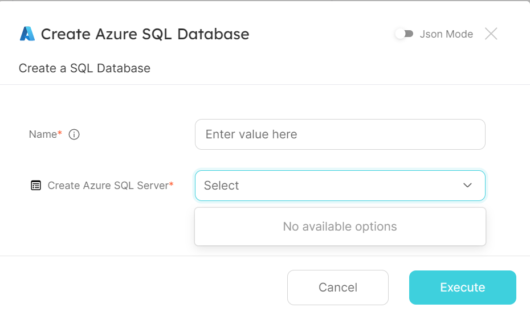Run the form with the Execute button
Screen dimensions: 530x316
pyautogui.click(x=462, y=288)
